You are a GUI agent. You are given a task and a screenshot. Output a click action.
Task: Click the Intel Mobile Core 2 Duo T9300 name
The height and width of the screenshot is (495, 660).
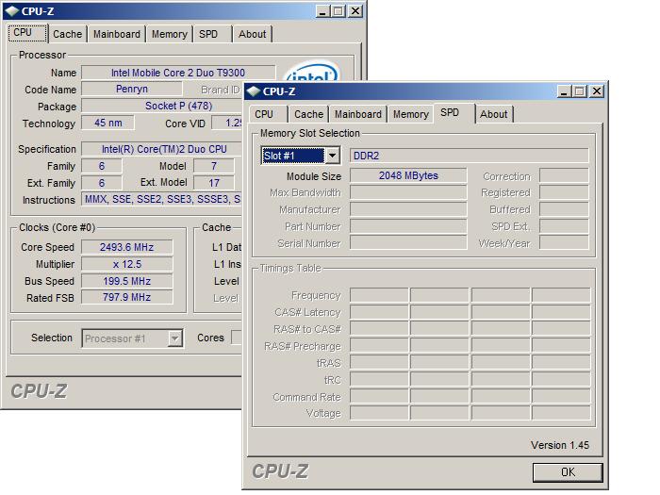tap(178, 73)
